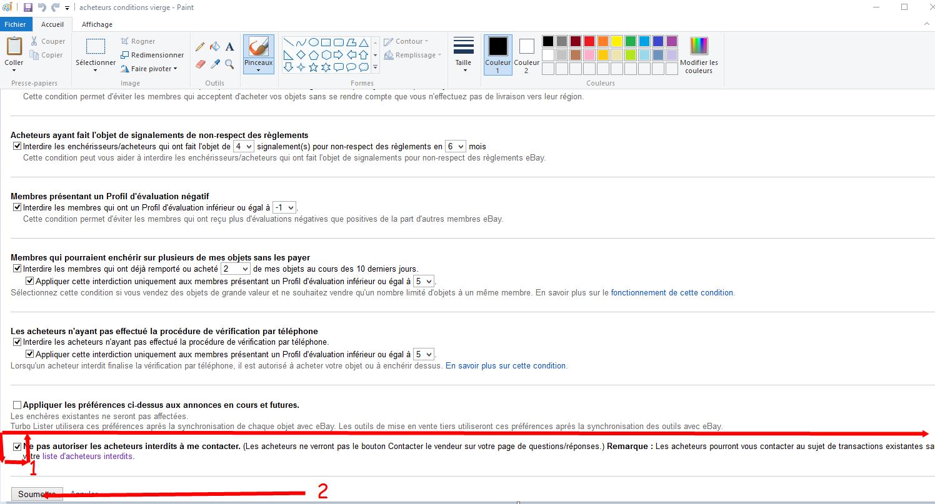Choose the Triangle shape

364,42
